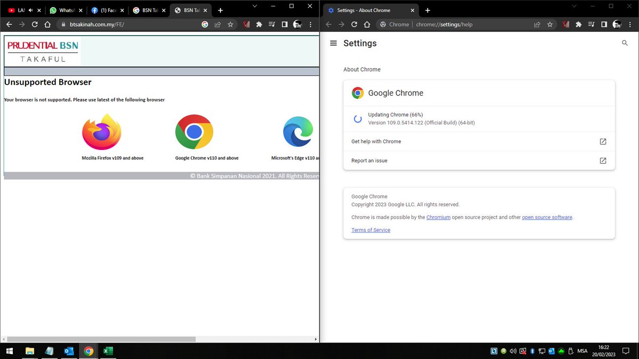Viewport: 639px width, 359px height.
Task: Click Google icon in btsakinah address bar
Action: coord(205,24)
